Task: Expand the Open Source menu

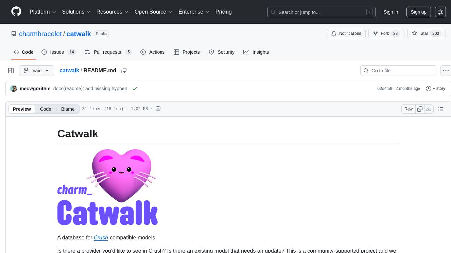Action: (154, 12)
